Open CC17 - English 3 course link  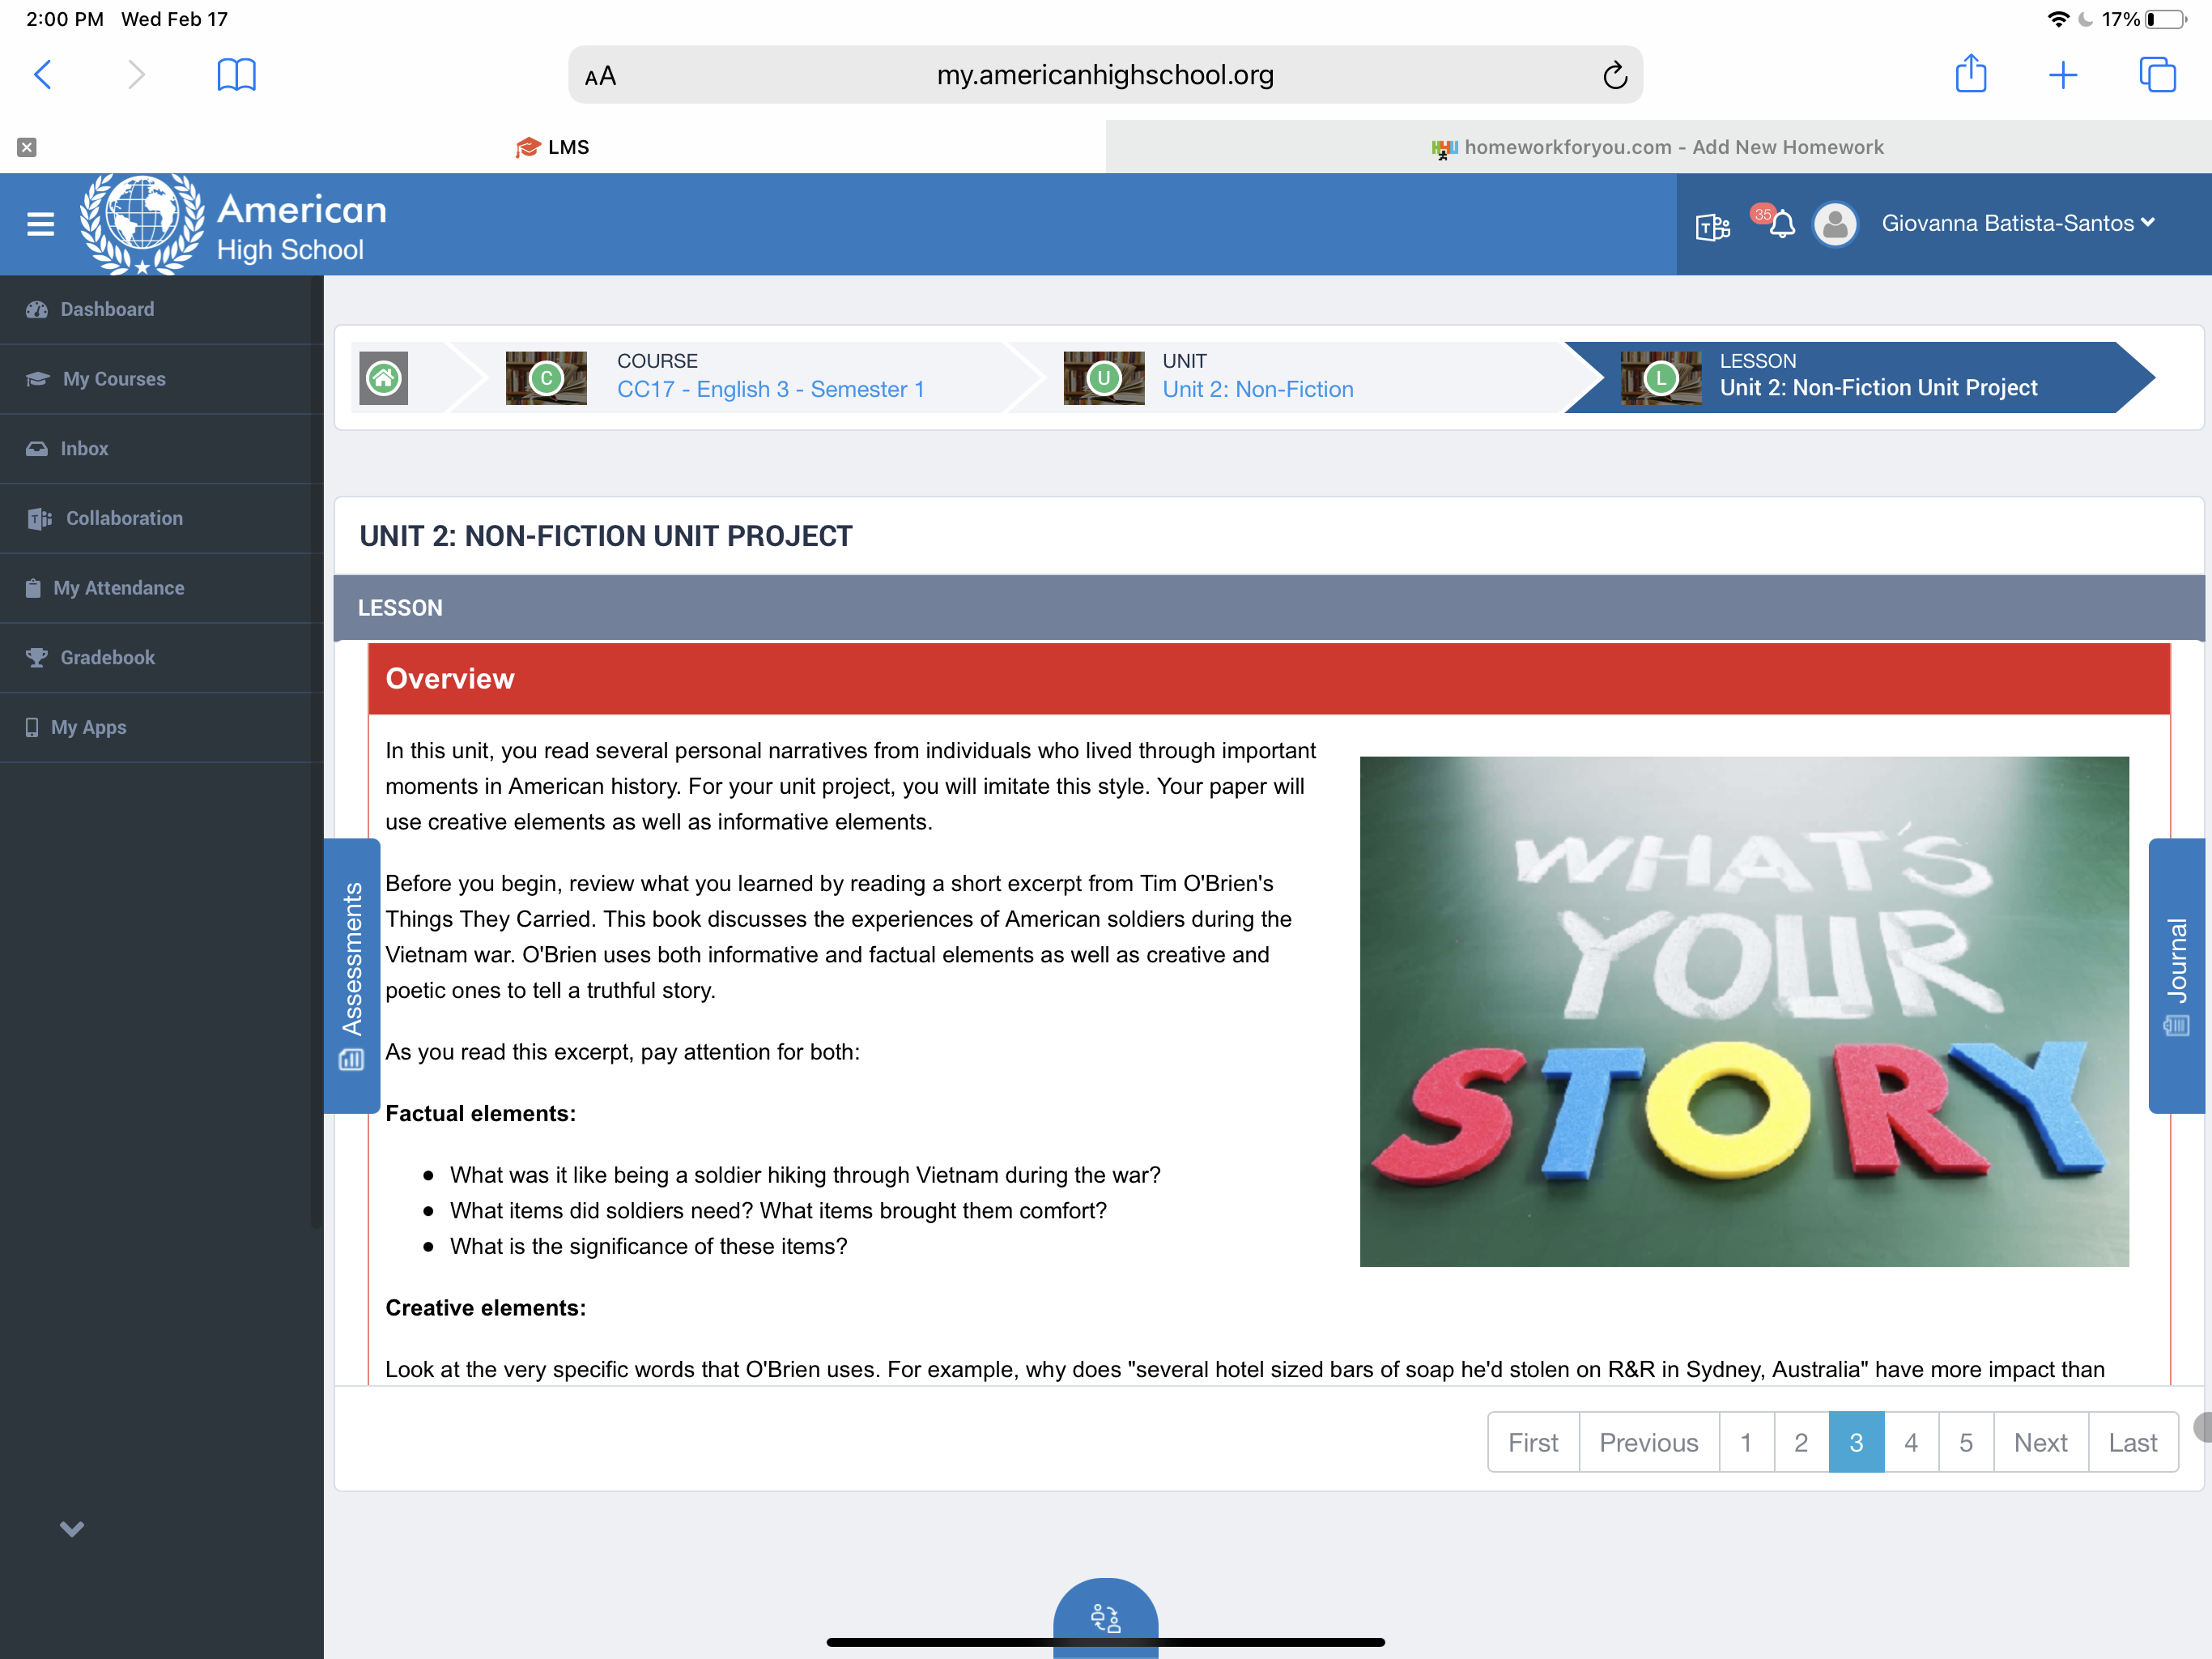pyautogui.click(x=770, y=390)
